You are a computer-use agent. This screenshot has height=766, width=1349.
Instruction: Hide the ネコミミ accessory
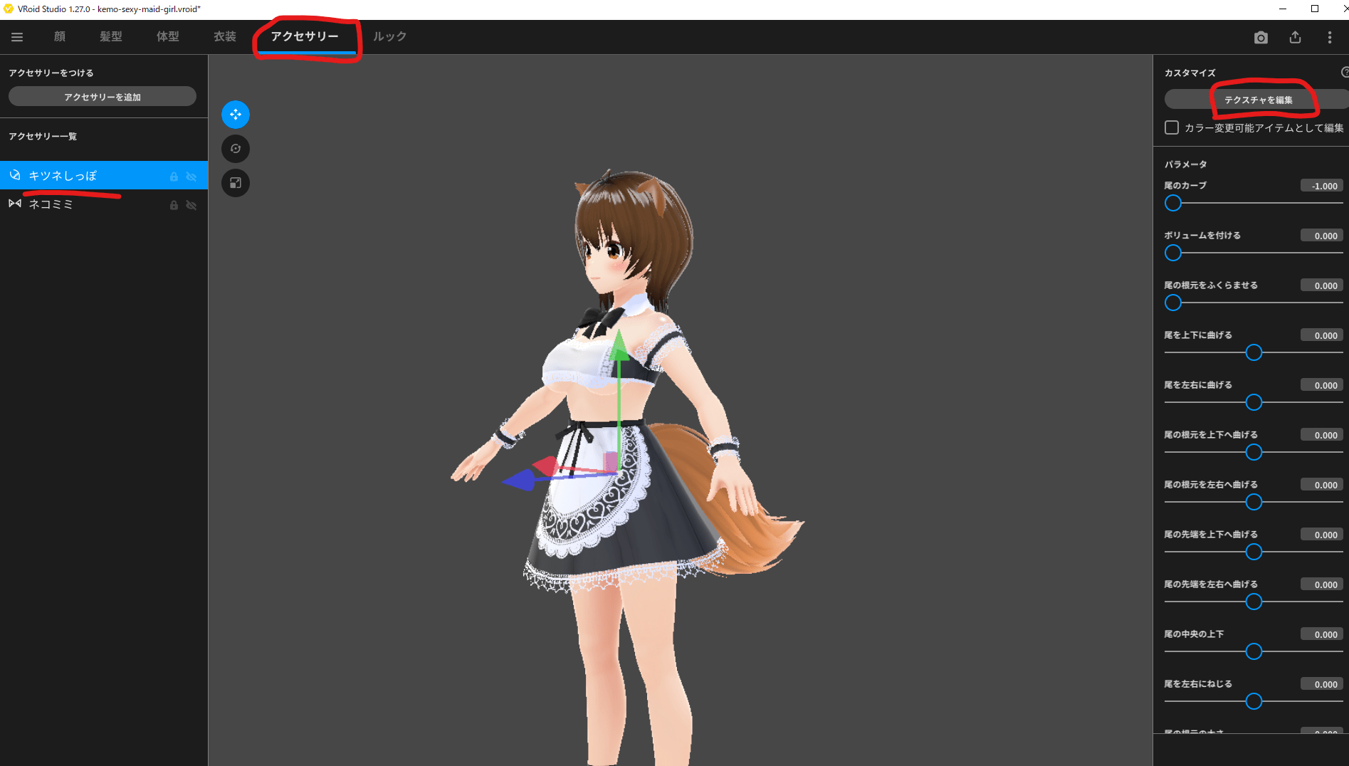pyautogui.click(x=191, y=205)
